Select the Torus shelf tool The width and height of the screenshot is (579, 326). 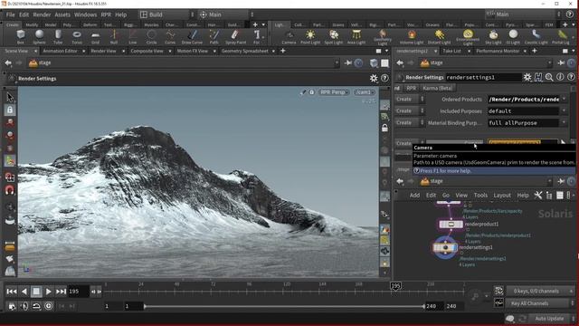tap(77, 37)
